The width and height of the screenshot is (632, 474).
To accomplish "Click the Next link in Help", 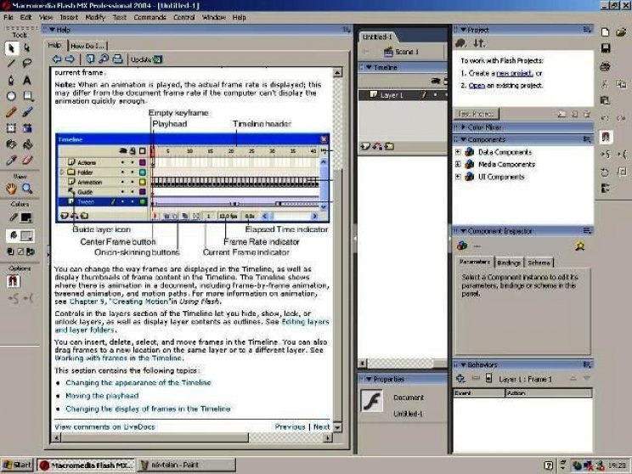I will click(x=321, y=426).
